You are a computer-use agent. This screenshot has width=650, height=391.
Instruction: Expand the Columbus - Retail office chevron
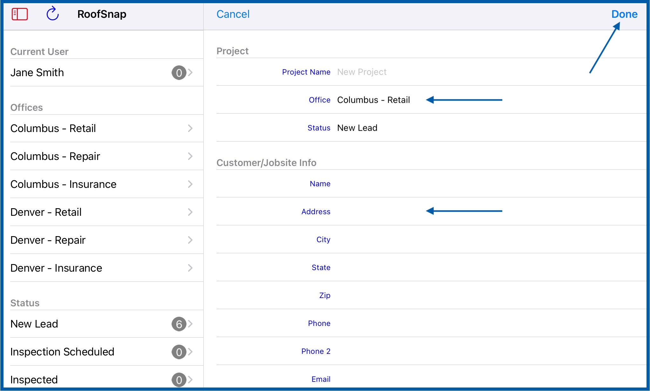[x=190, y=129]
